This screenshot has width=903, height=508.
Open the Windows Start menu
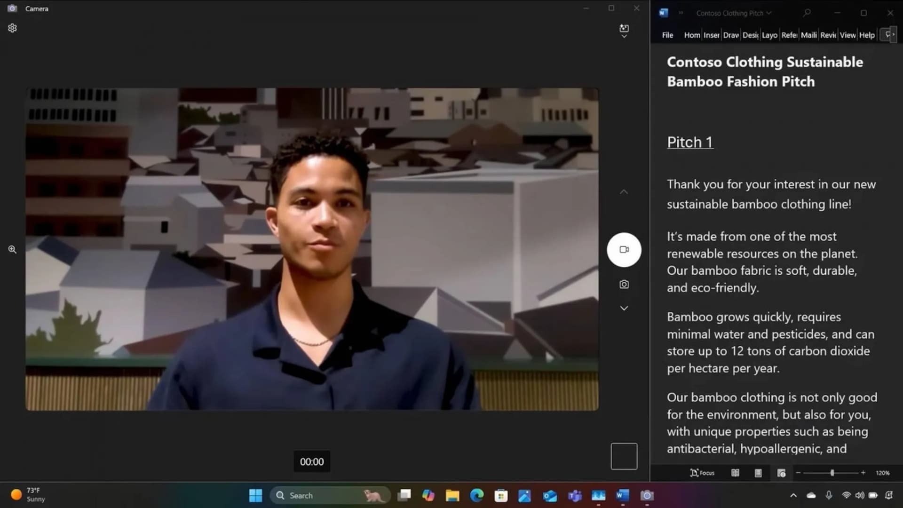pos(255,495)
